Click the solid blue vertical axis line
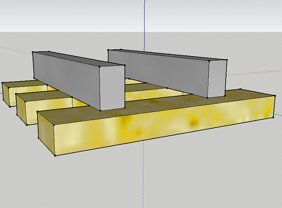Viewport: 282px width, 208px height. (x=144, y=25)
